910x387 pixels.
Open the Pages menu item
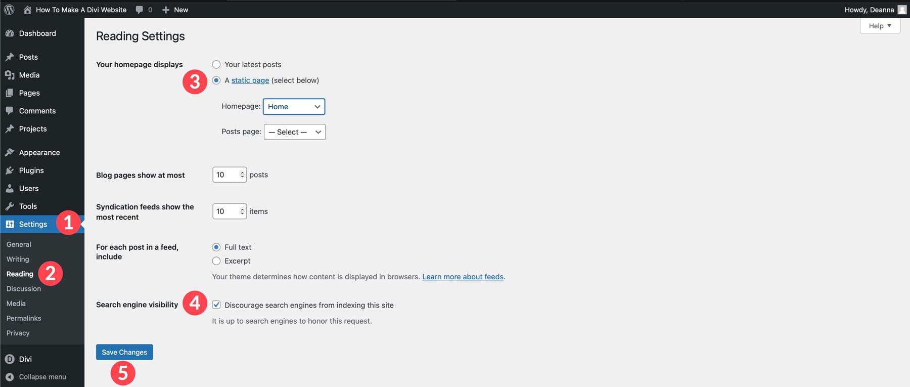(42, 93)
